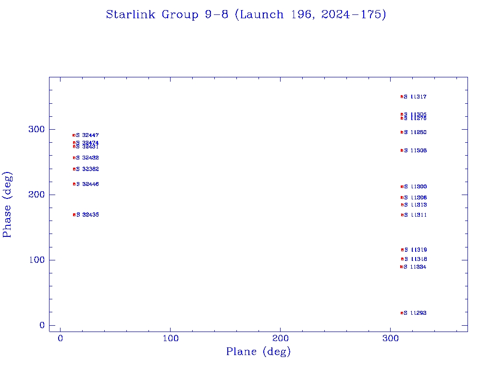The height and width of the screenshot is (369, 492).
Task: Click the Phase axis tick label '200'
Action: pyautogui.click(x=37, y=195)
